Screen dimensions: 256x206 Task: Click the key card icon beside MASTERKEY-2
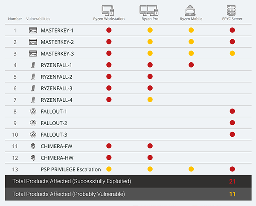[x=33, y=42]
